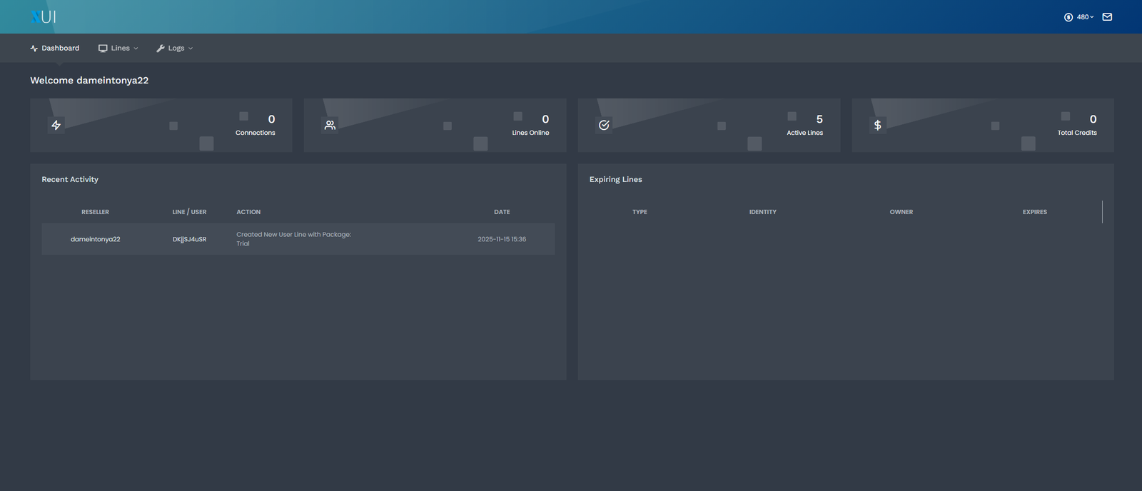
Task: Click the LINE / USER column header
Action: coord(189,212)
